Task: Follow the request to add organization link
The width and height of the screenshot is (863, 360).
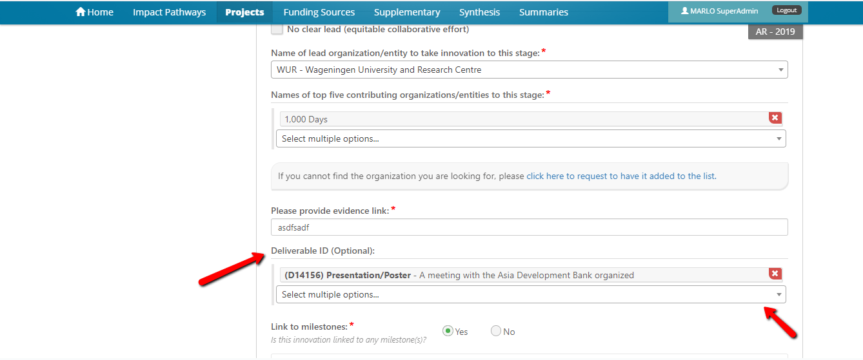Action: tap(620, 176)
